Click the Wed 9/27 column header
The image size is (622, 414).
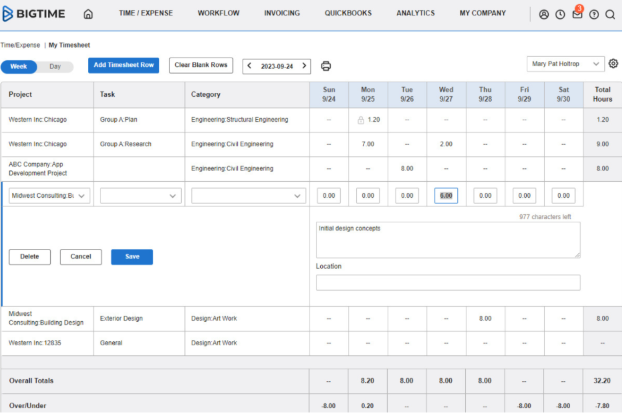pyautogui.click(x=446, y=95)
